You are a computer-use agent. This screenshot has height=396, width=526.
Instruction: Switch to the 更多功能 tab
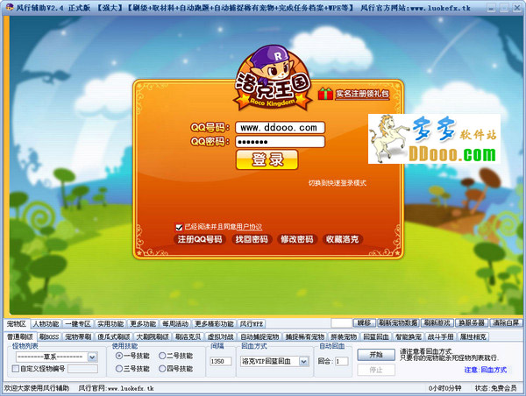[143, 324]
